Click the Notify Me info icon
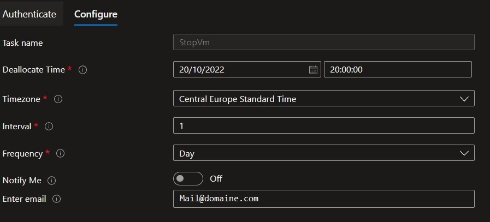 (x=52, y=180)
